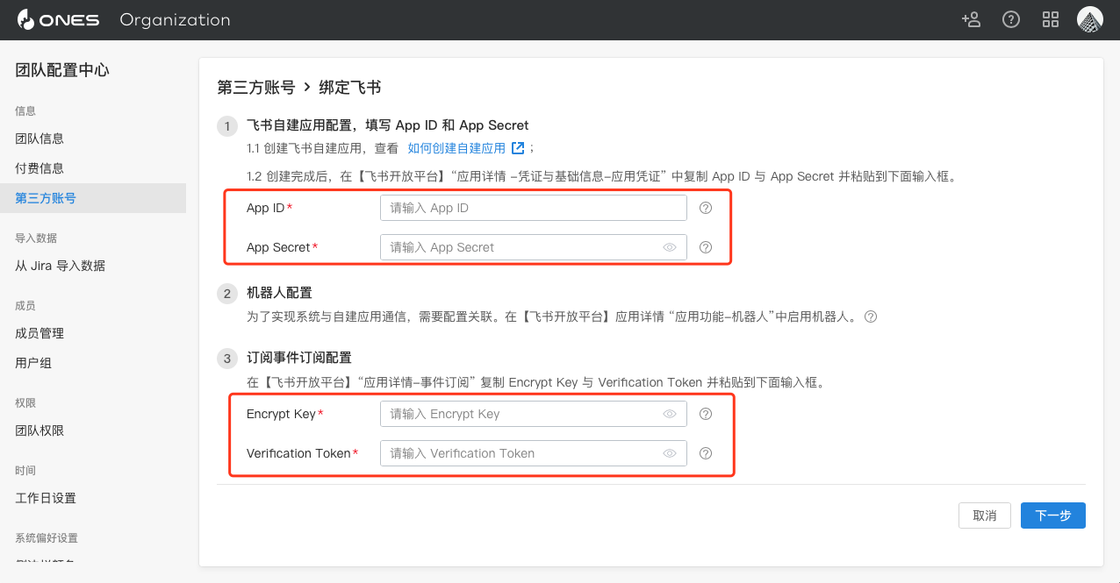The height and width of the screenshot is (583, 1120).
Task: Toggle visibility of Verification Token value
Action: coord(670,453)
